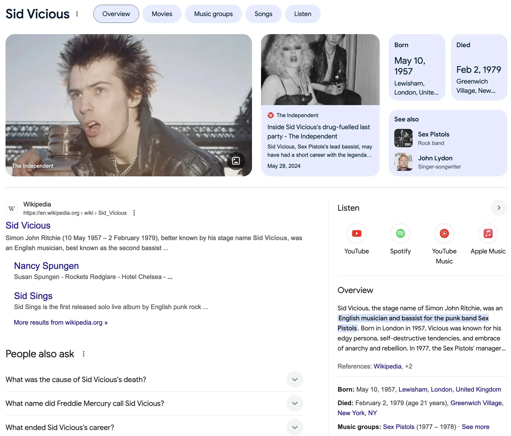The height and width of the screenshot is (436, 511).
Task: Open the Nancy Spungen Wikipedia link
Action: (x=46, y=266)
